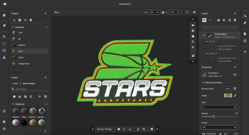Duplicate the selected material in Project panel
Screen dimensions: 249x135
[x=20, y=20]
